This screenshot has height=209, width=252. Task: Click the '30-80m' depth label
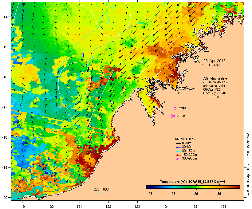point(187,147)
